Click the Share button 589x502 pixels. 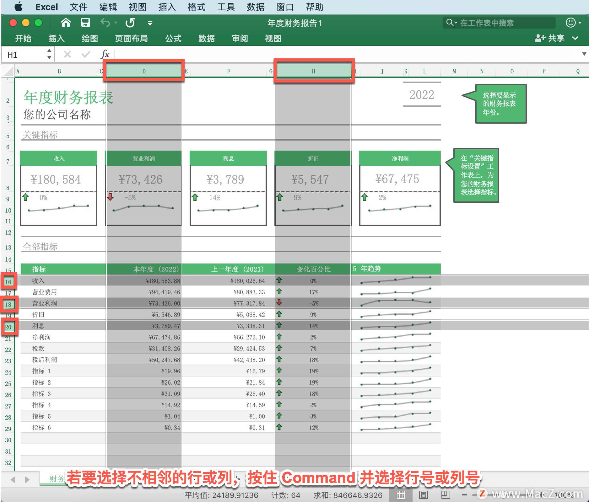(550, 38)
